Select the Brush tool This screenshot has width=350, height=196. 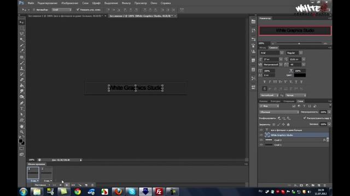coord(22,63)
